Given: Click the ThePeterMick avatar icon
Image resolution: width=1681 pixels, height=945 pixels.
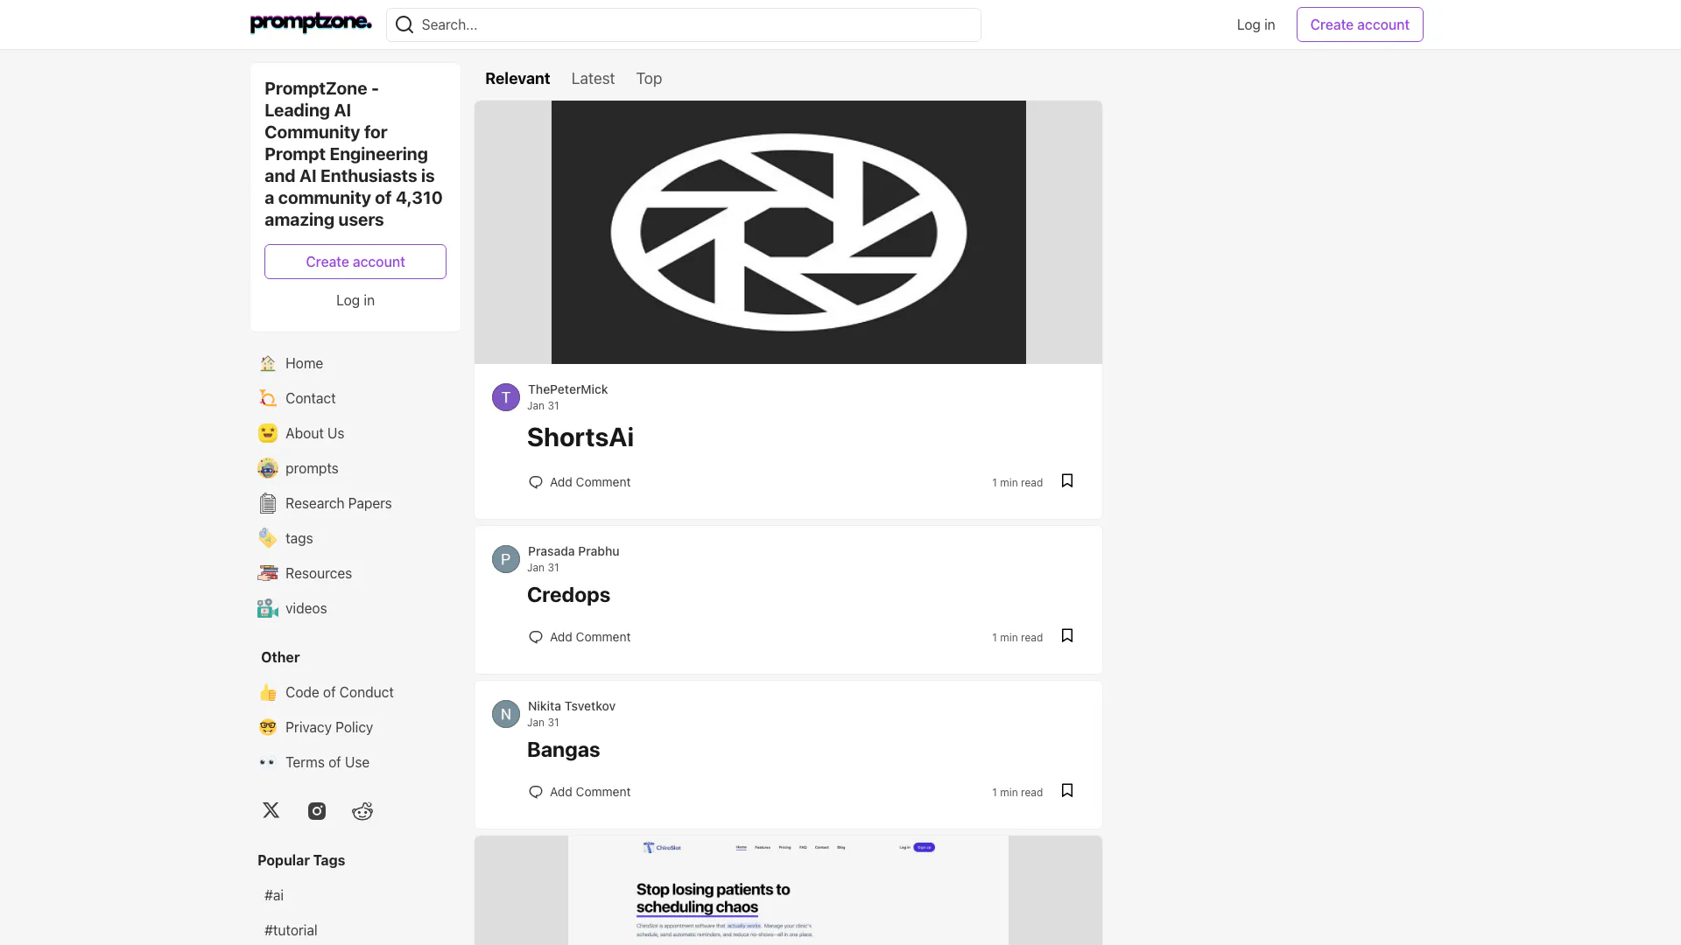Looking at the screenshot, I should 506,397.
